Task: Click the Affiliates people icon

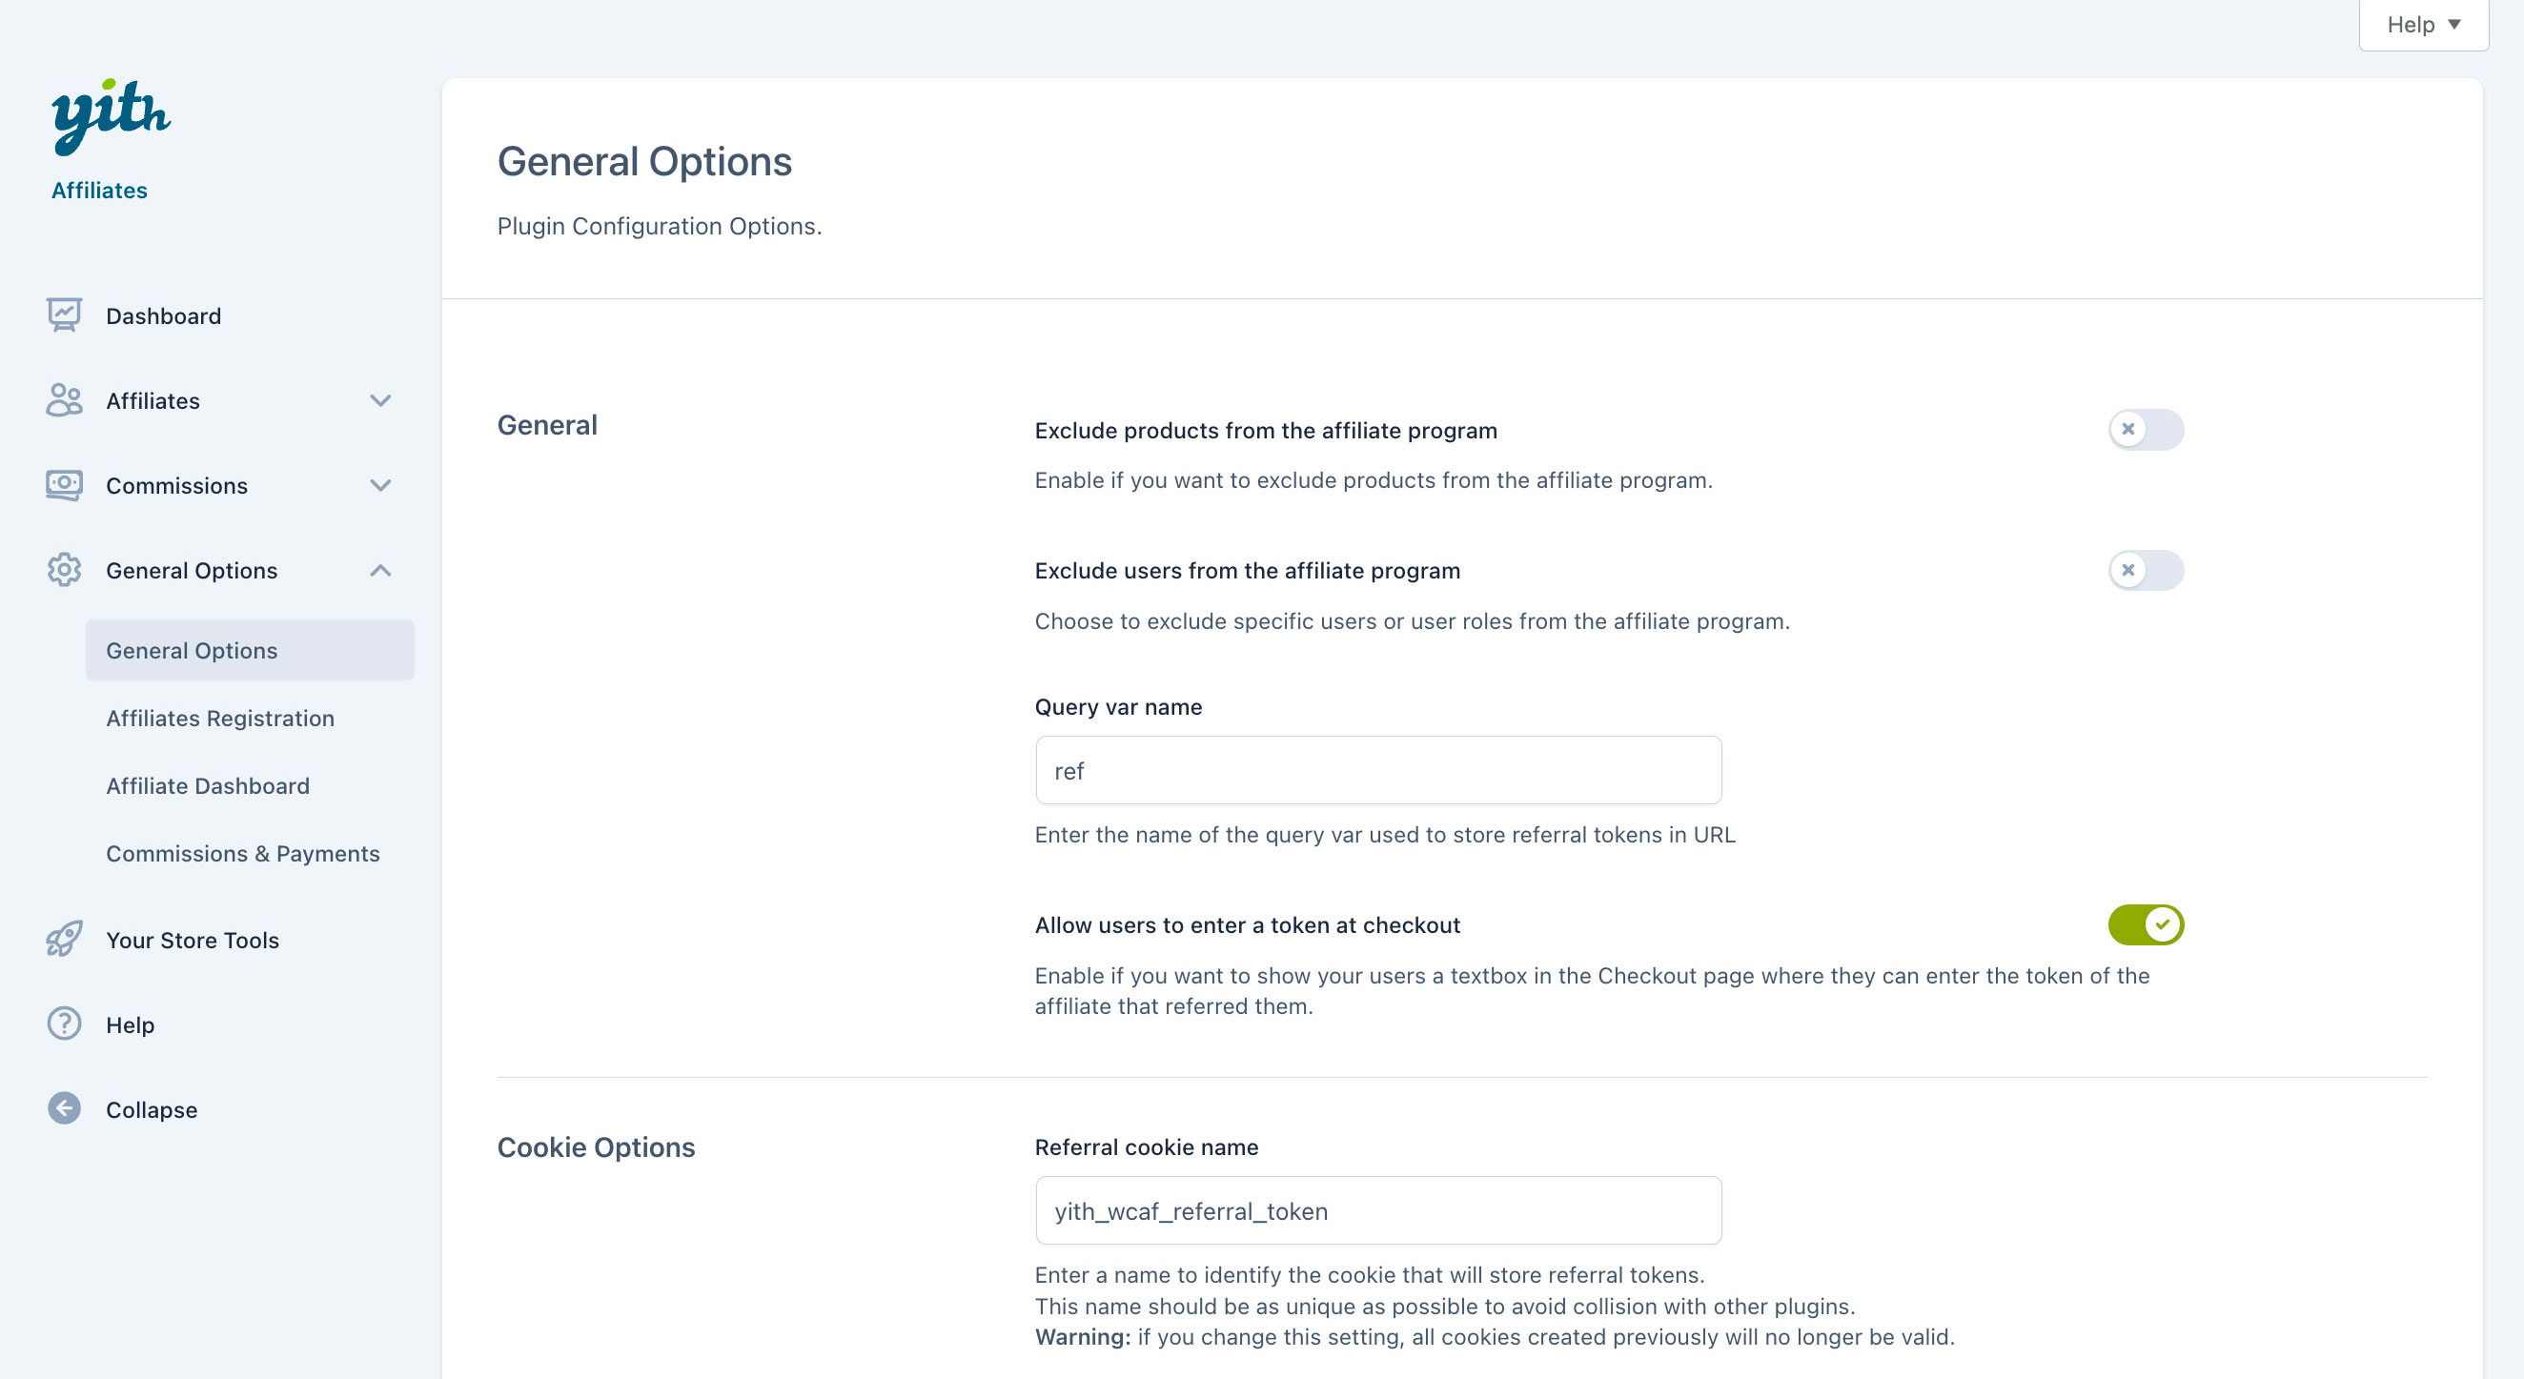Action: coord(65,400)
